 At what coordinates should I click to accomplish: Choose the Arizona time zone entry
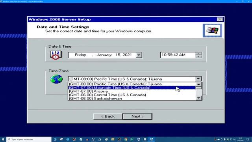coord(132,92)
